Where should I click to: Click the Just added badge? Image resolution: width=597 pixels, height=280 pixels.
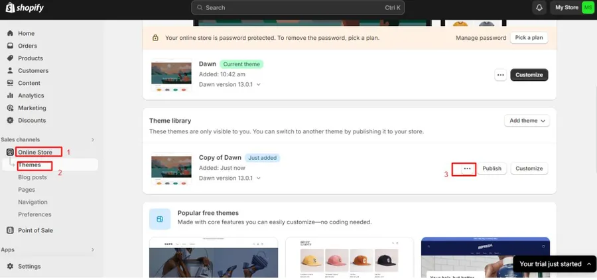[x=262, y=158]
